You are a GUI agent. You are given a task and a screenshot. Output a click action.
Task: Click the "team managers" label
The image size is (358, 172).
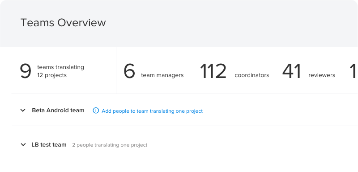point(162,75)
